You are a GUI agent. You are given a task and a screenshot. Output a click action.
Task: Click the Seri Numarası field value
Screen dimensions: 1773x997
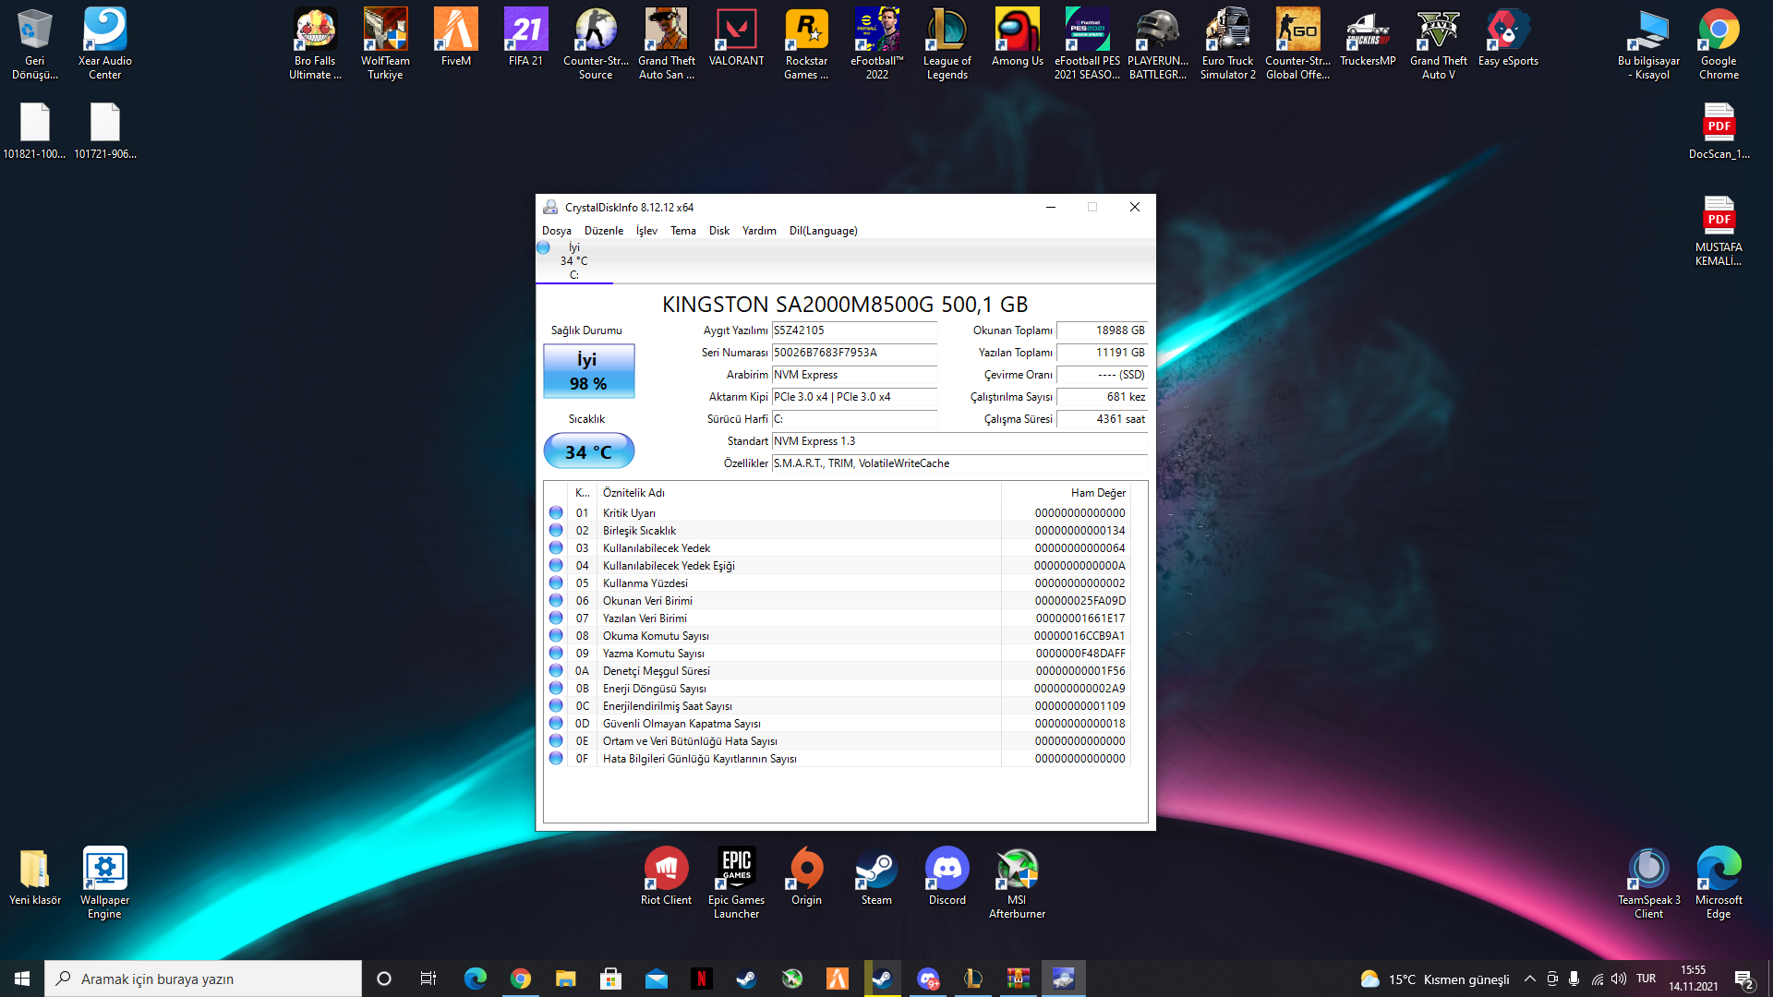[x=854, y=353]
